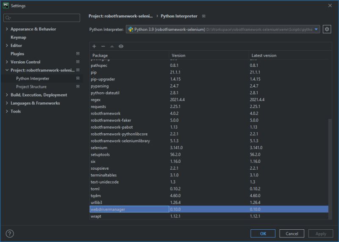Click the project-level icon beside Project Structure
Viewport: 339px width, 242px height.
point(78,86)
